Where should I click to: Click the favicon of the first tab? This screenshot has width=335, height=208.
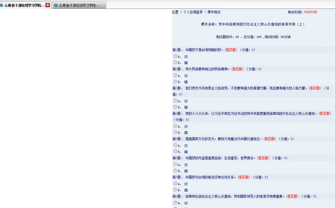click(x=2, y=5)
